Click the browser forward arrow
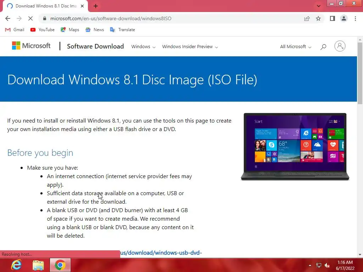The image size is (363, 272). (19, 18)
